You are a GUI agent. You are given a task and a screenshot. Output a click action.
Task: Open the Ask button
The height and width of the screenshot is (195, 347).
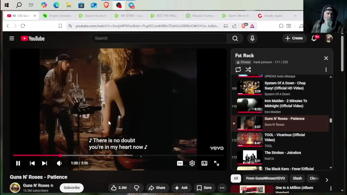(x=181, y=188)
